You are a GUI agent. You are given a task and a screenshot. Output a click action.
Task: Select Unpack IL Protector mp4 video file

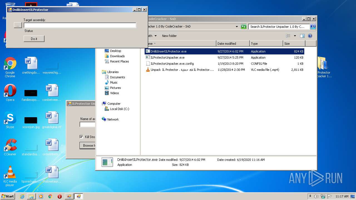click(x=224, y=70)
